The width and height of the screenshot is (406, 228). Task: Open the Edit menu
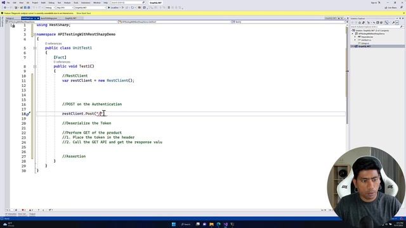[x=15, y=3]
